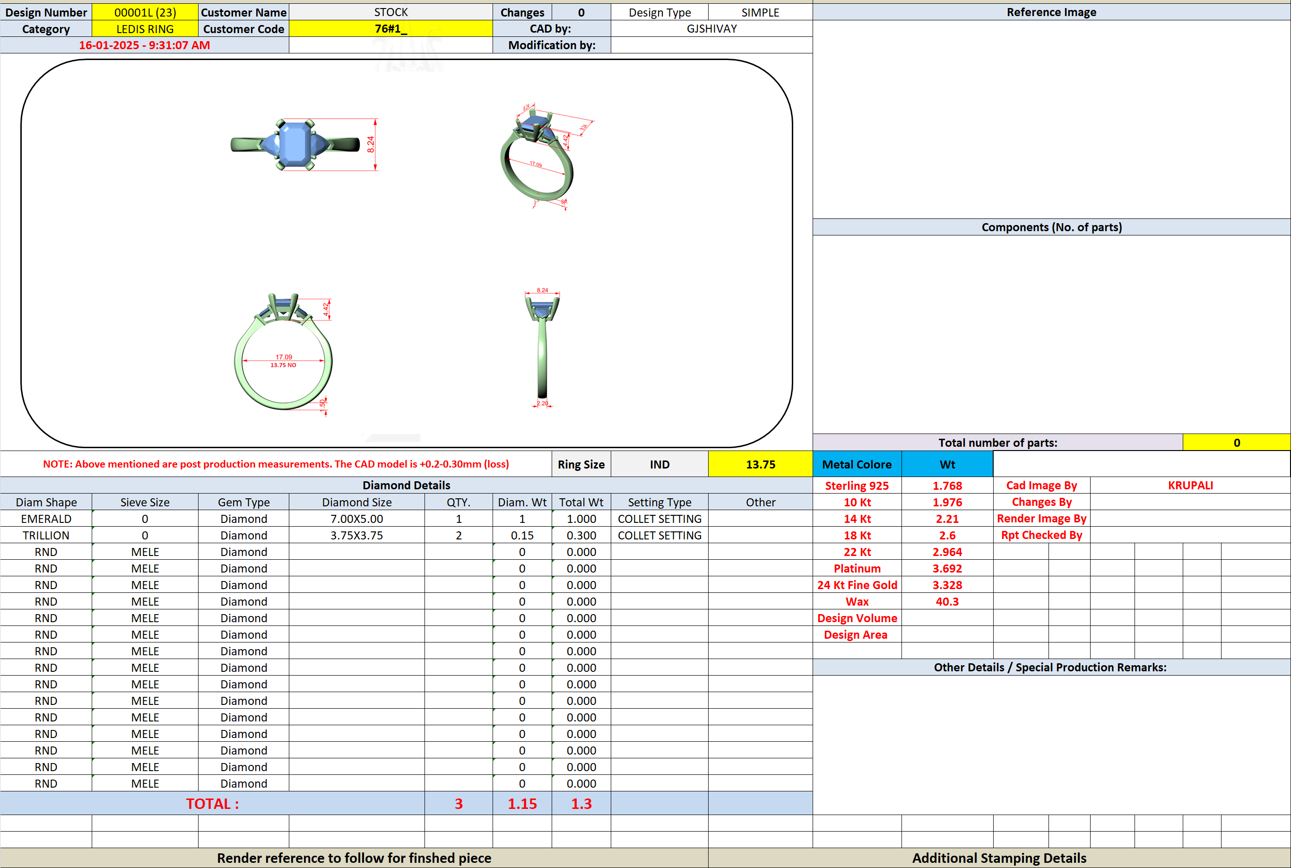Image resolution: width=1291 pixels, height=868 pixels.
Task: Click the Wax weight 40.3
Action: coord(947,602)
